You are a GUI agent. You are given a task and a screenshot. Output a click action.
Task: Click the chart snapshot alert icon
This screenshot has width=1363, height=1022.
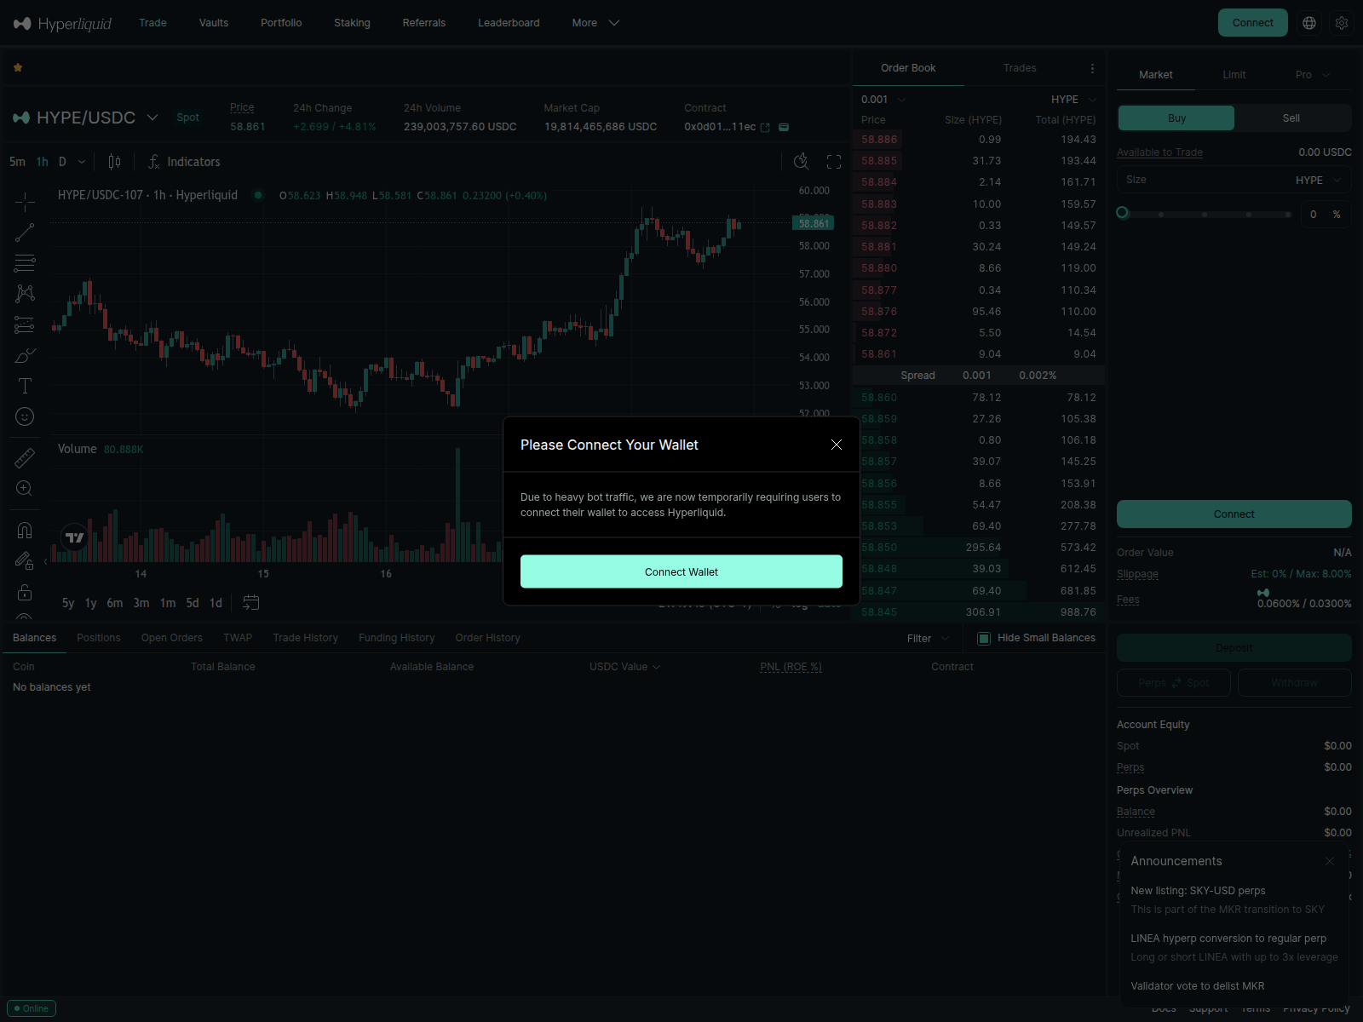coord(802,162)
